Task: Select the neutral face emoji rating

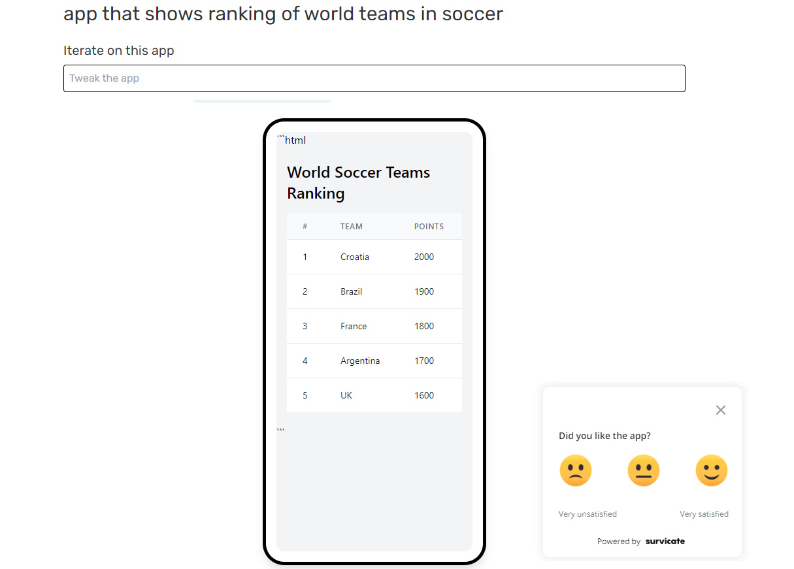Action: (x=643, y=471)
